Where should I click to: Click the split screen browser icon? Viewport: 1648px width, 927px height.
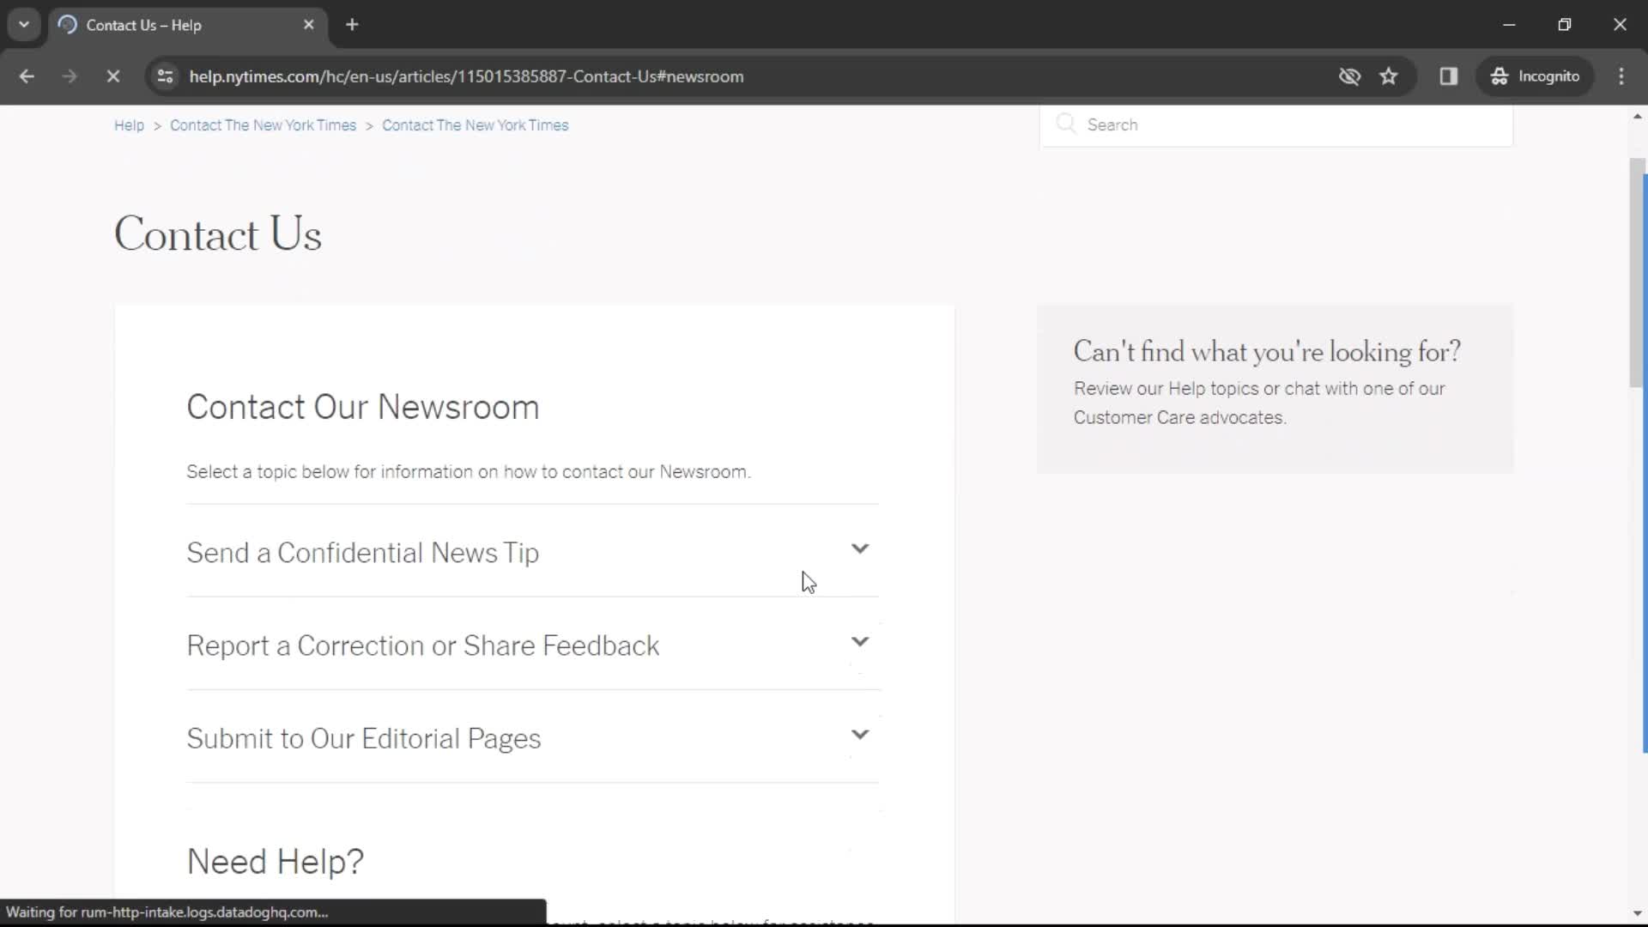[x=1450, y=76]
